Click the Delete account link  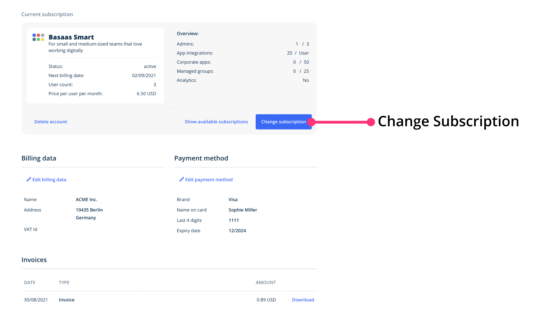pyautogui.click(x=51, y=122)
